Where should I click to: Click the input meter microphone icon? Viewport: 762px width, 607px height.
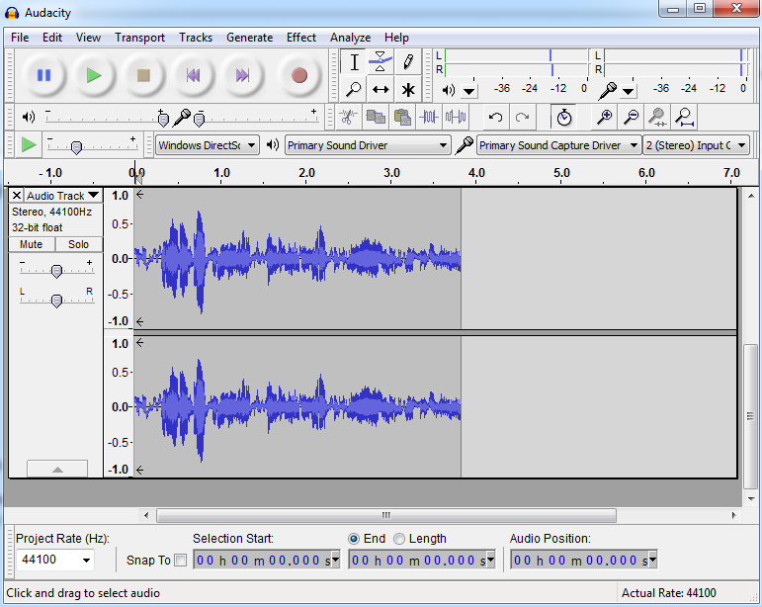click(x=608, y=90)
